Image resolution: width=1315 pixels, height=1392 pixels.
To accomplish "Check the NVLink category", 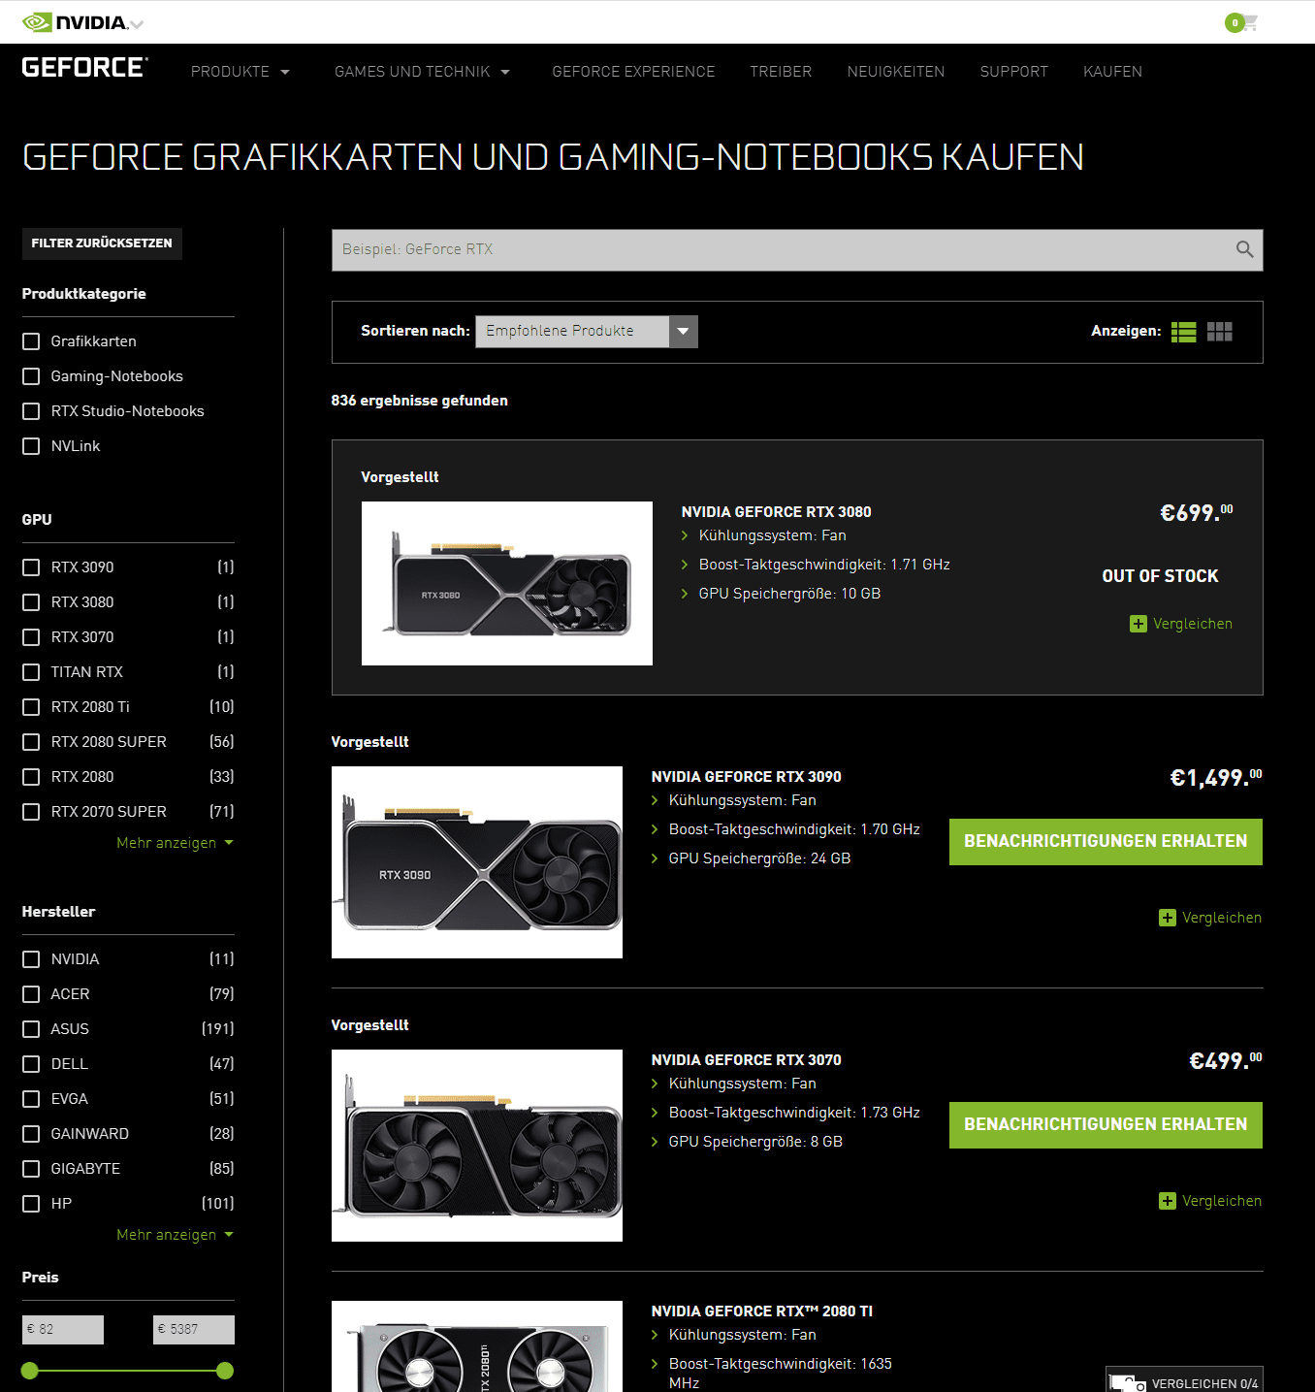I will [x=31, y=446].
